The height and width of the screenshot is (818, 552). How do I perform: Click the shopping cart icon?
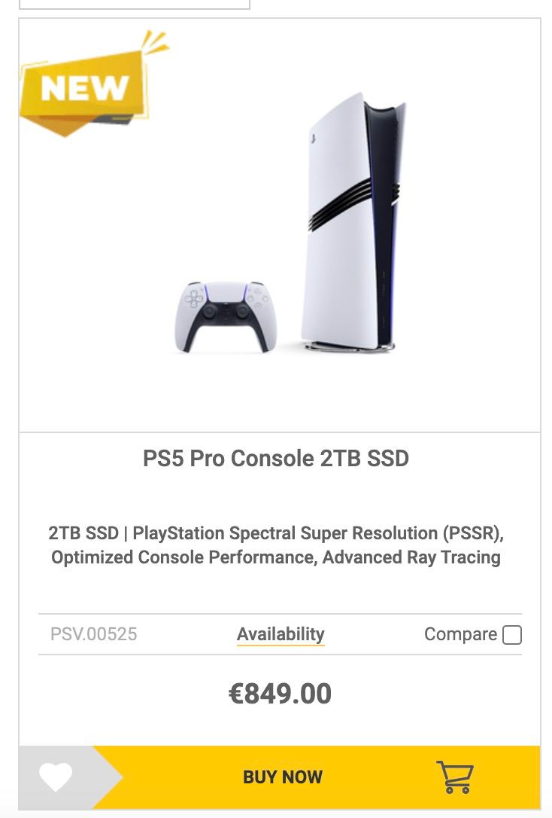click(455, 777)
